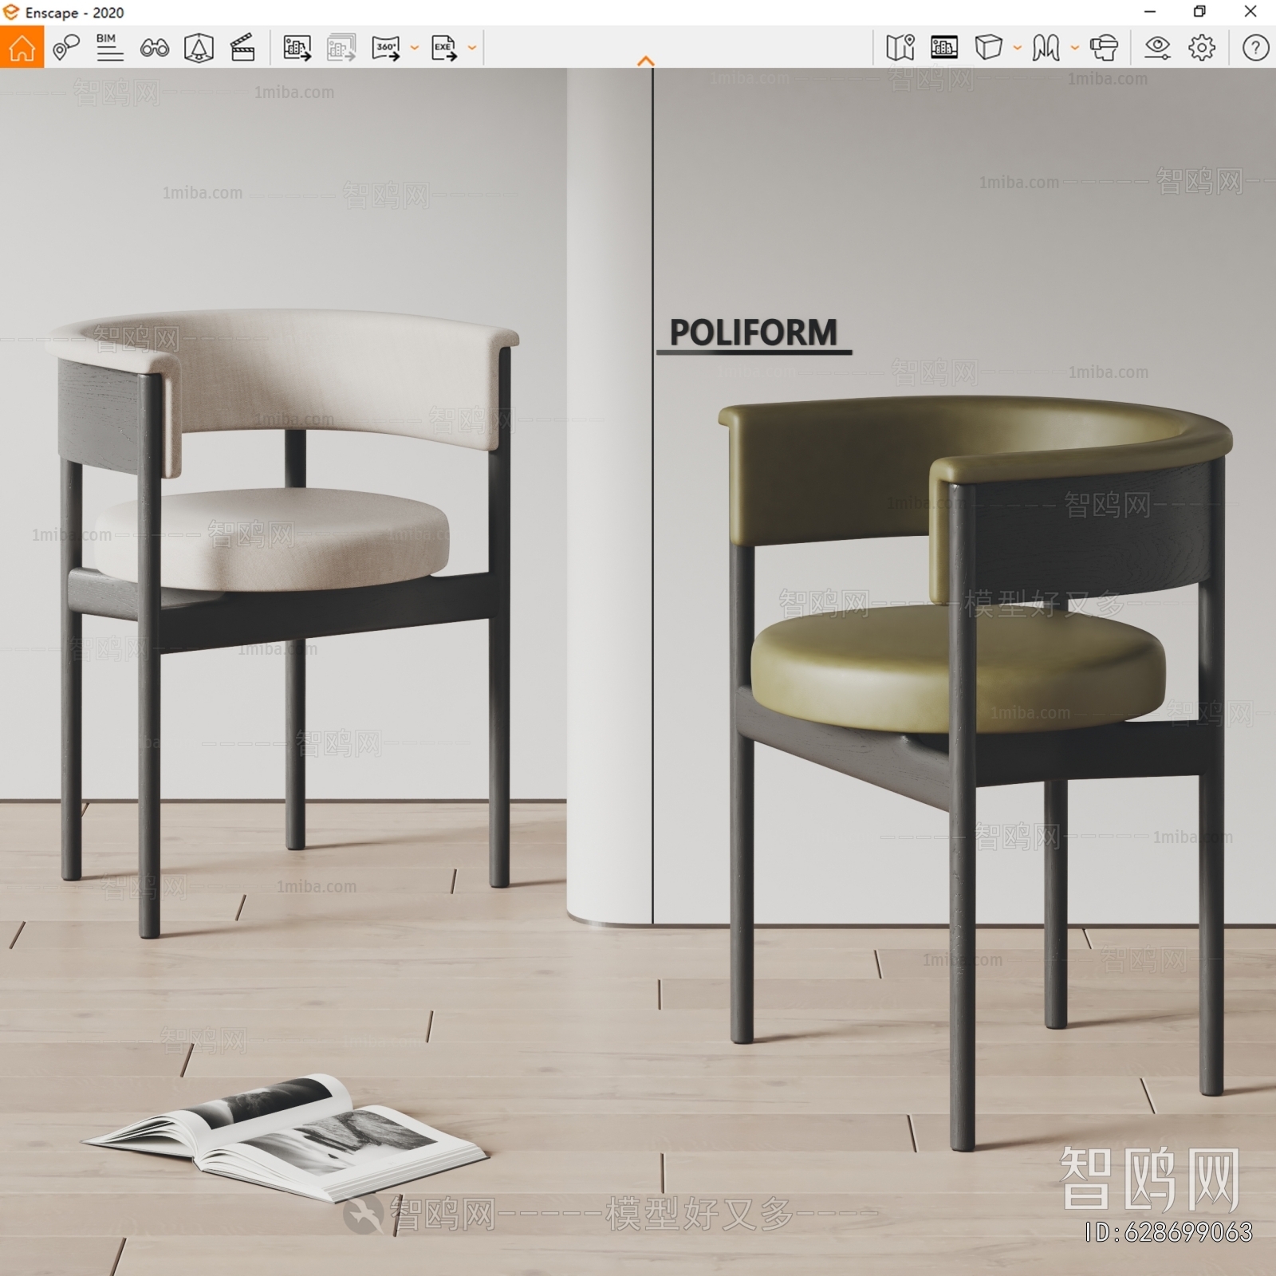Screen dimensions: 1276x1276
Task: Render a 360° mono panorama
Action: point(386,48)
